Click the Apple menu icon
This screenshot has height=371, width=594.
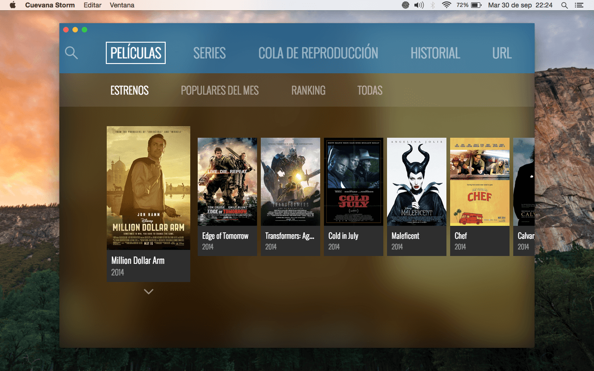coord(13,5)
